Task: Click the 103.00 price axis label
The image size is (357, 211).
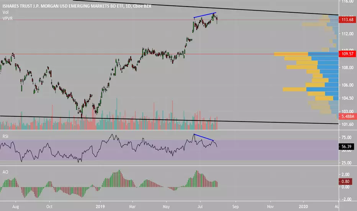Action: coord(347,111)
